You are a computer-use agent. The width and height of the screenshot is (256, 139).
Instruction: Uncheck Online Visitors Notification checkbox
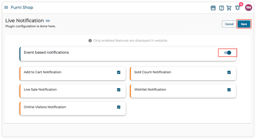coord(118,107)
